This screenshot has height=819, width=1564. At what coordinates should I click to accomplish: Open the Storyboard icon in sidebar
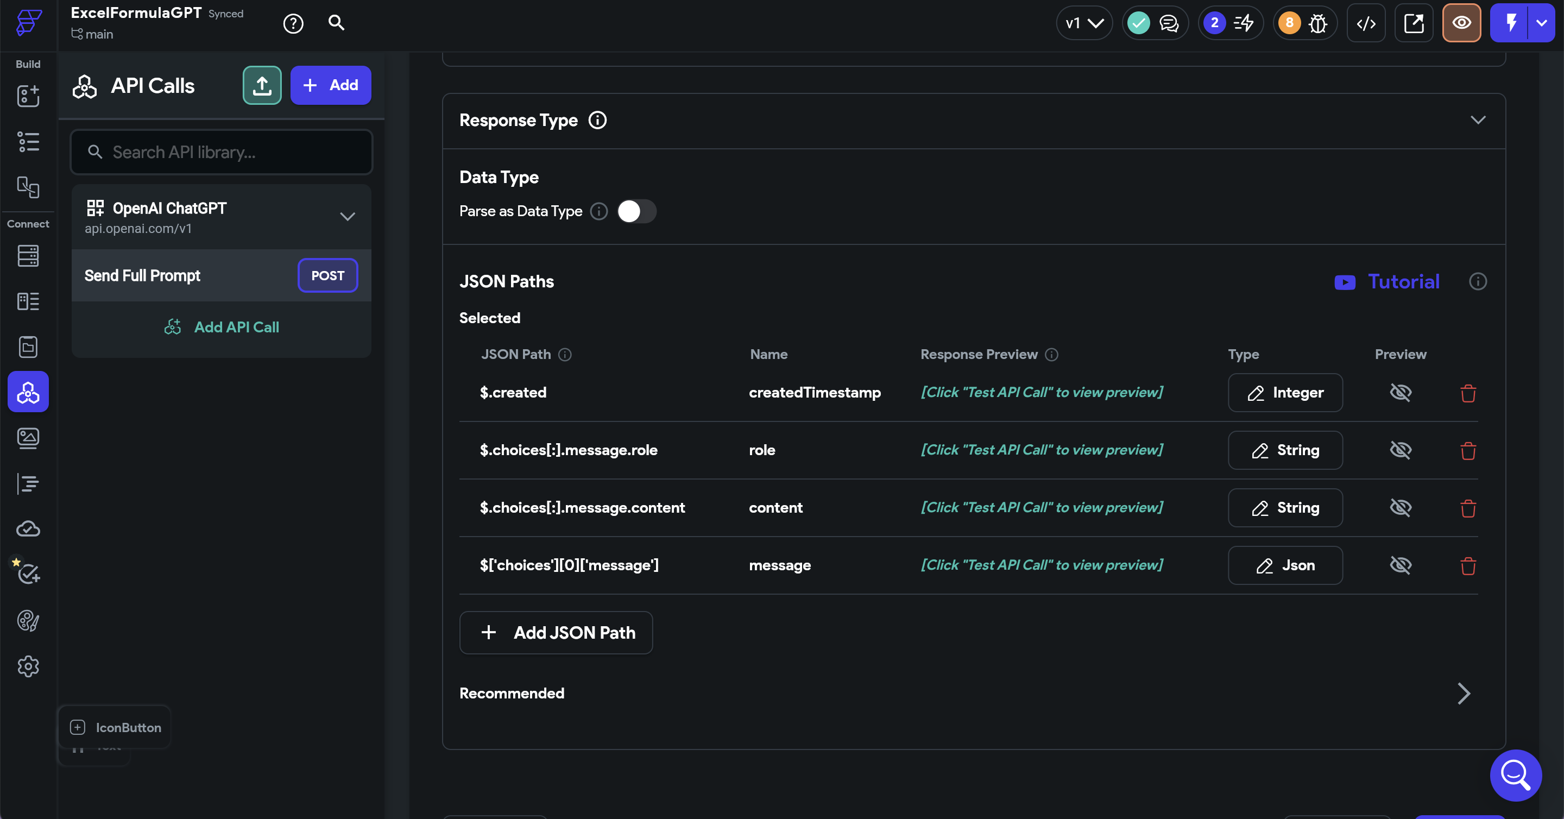pyautogui.click(x=28, y=187)
